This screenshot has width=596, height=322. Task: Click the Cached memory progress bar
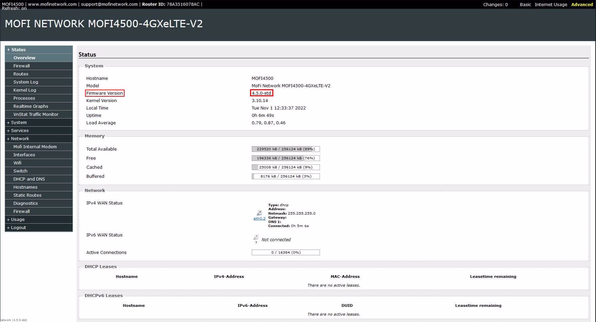[x=286, y=167]
